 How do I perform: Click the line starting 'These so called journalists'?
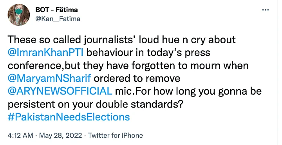click(x=121, y=40)
